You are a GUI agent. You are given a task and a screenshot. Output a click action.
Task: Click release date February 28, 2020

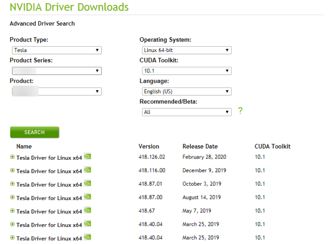click(204, 157)
